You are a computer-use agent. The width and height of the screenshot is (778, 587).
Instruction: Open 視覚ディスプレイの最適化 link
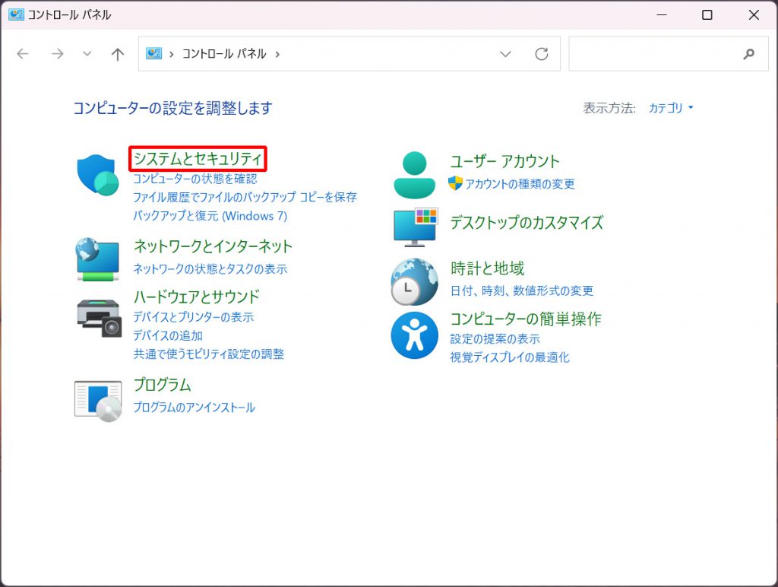tap(510, 357)
